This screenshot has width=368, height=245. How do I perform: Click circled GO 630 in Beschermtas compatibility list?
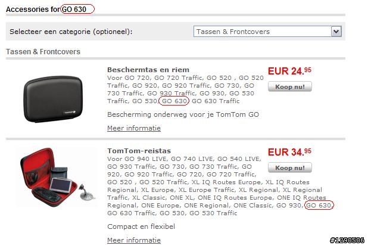174,101
